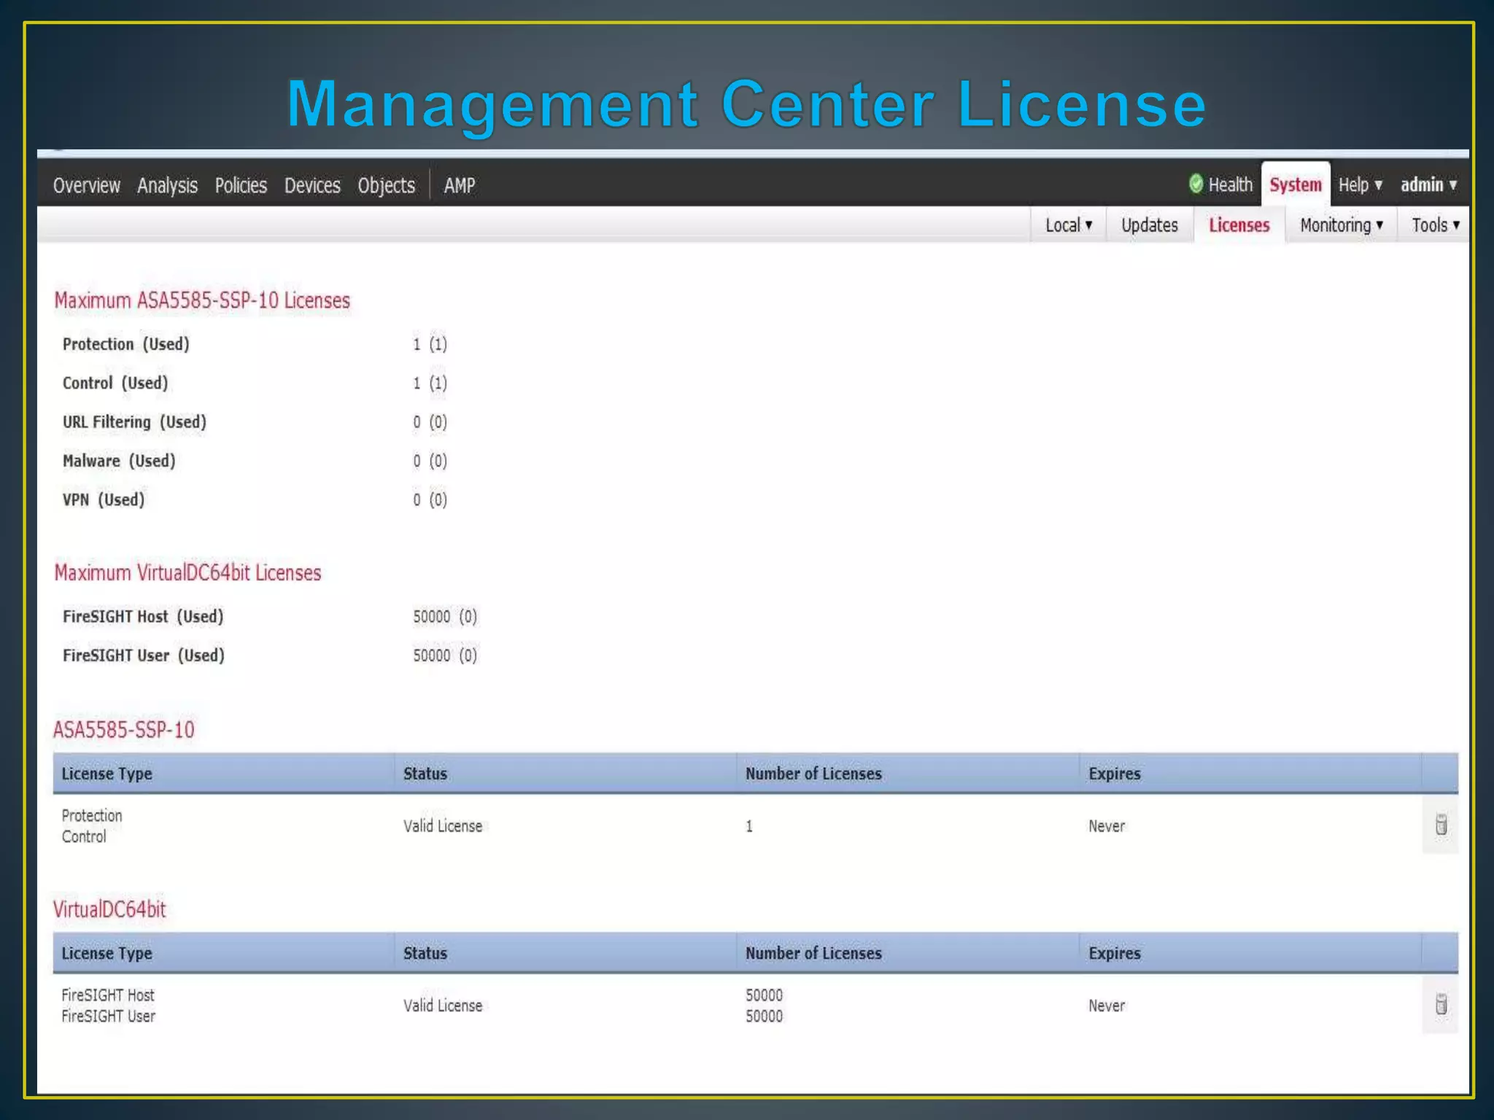Click the 'VPN (Used)' label
This screenshot has width=1494, height=1120.
pyautogui.click(x=104, y=499)
